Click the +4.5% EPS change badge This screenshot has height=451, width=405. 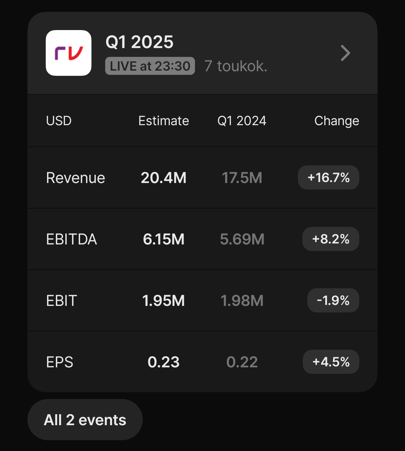(x=331, y=362)
